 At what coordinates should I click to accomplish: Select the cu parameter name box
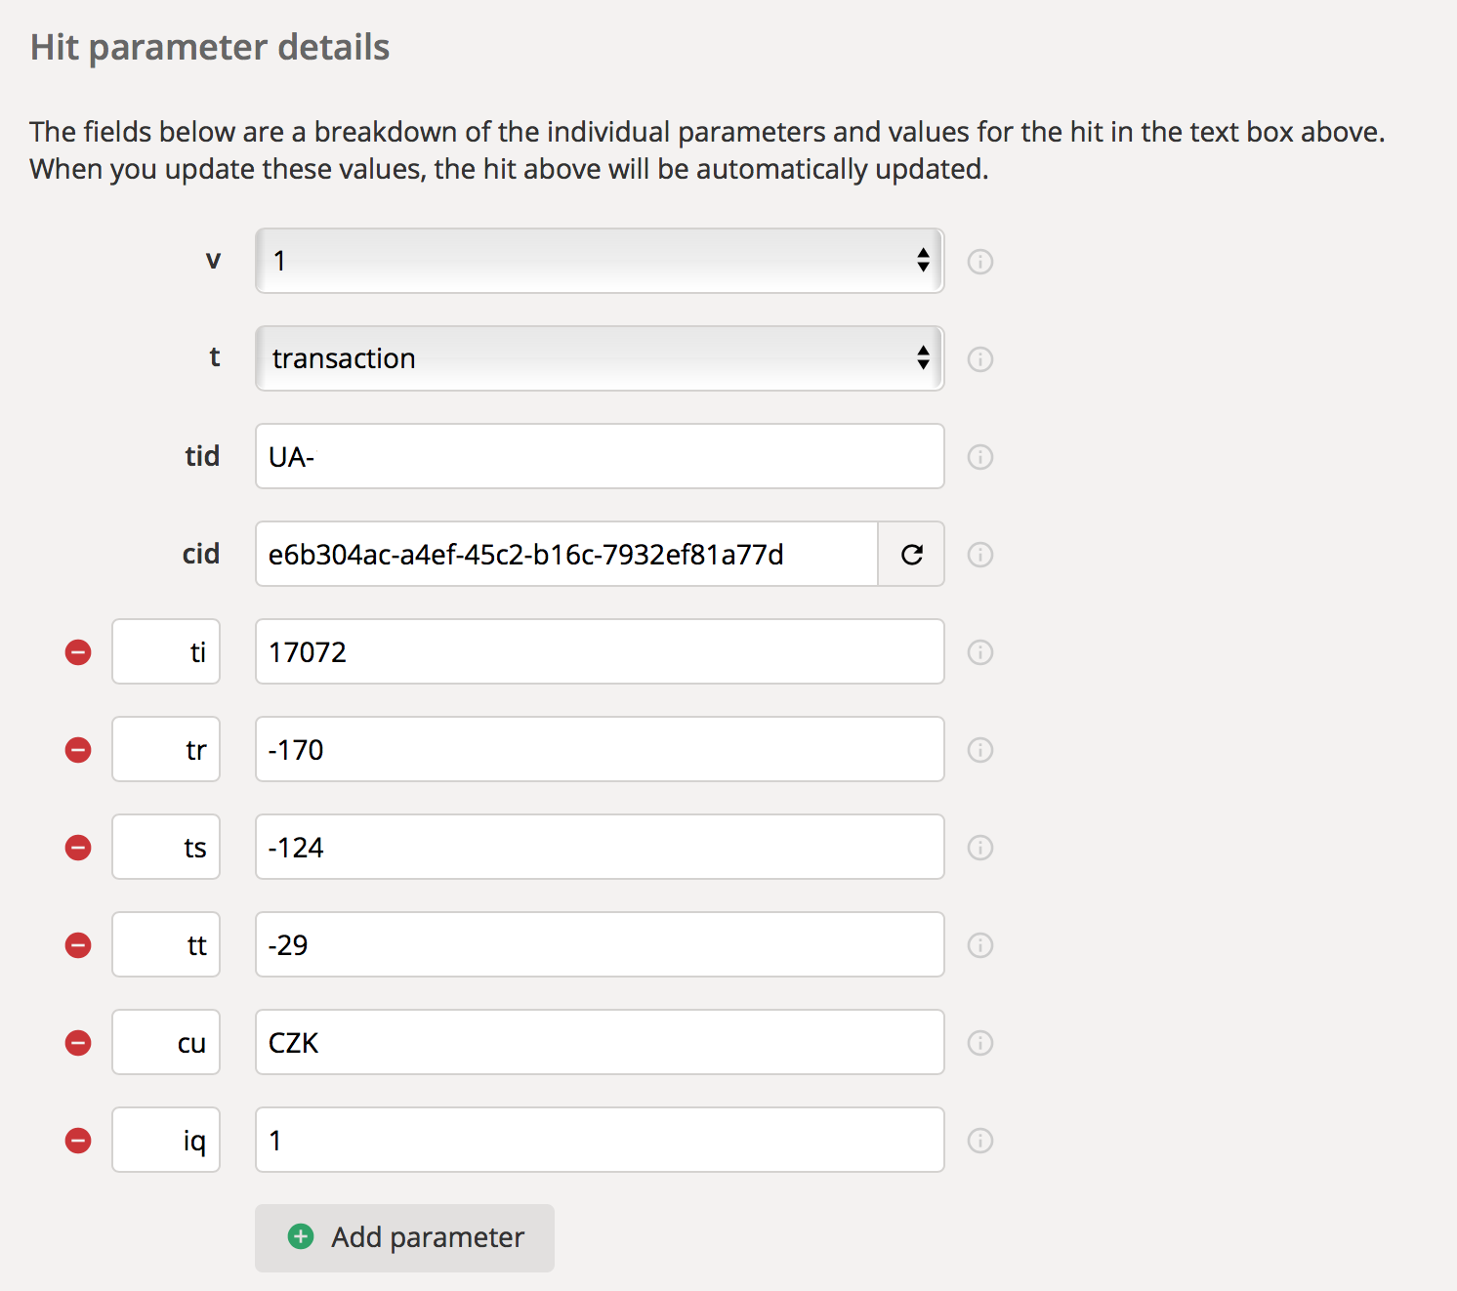pos(166,1042)
